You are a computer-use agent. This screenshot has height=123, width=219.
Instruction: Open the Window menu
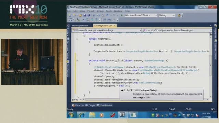[x=118, y=11]
